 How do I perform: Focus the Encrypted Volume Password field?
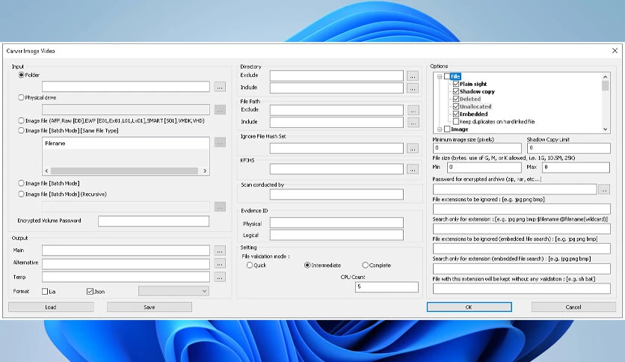click(x=153, y=221)
